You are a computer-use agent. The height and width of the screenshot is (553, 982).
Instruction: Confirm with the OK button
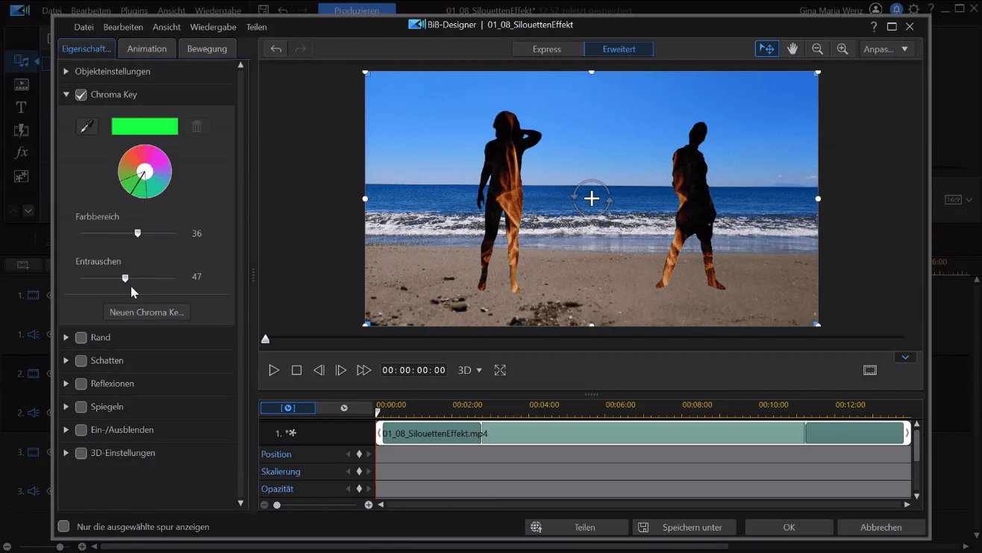pos(789,527)
